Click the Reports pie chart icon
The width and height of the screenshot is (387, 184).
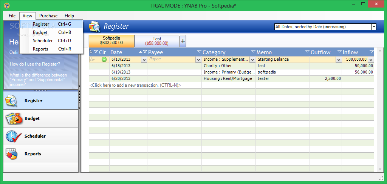pos(11,154)
